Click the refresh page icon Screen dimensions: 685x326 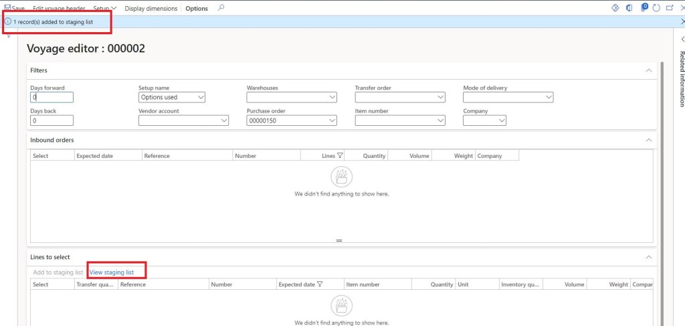pos(656,8)
